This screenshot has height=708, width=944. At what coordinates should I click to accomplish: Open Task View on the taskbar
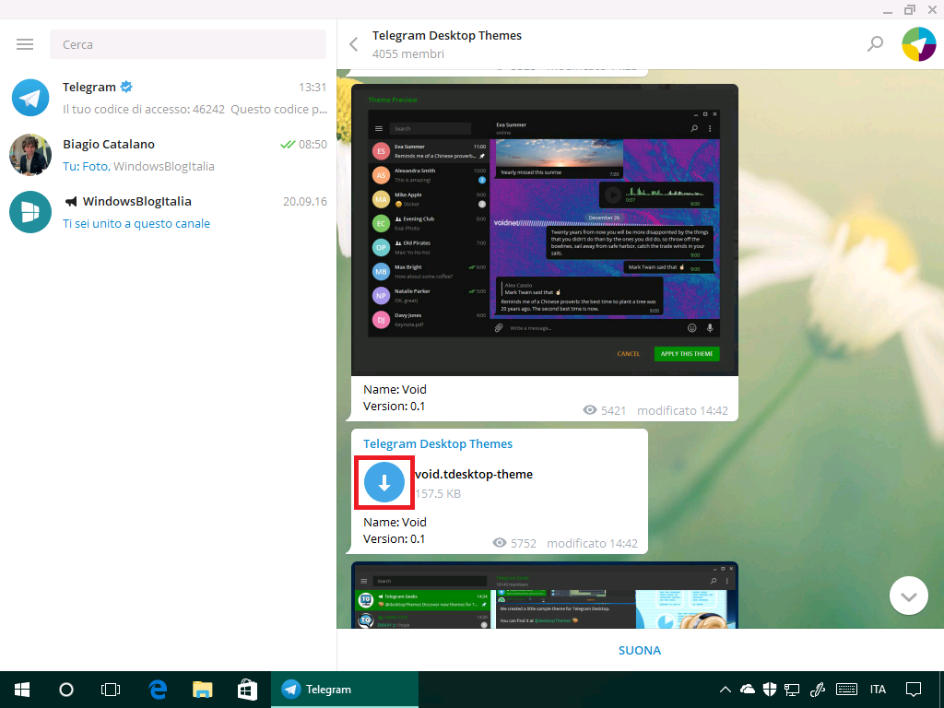coord(111,690)
